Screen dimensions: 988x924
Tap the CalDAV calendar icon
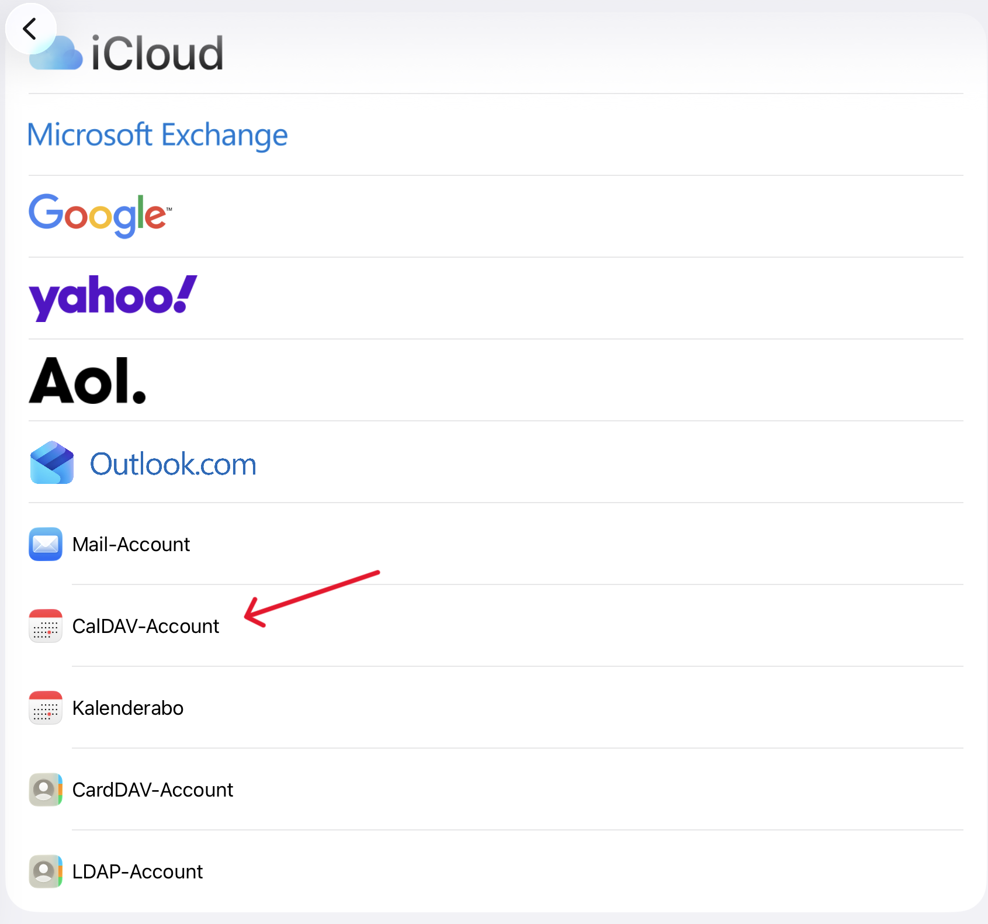(46, 626)
